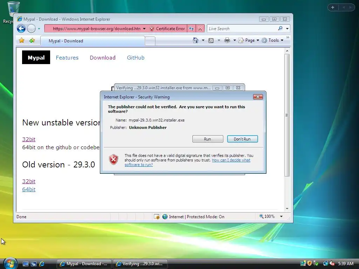Image resolution: width=359 pixels, height=269 pixels.
Task: Expand the Print options dropdown arrow
Action: click(235, 40)
